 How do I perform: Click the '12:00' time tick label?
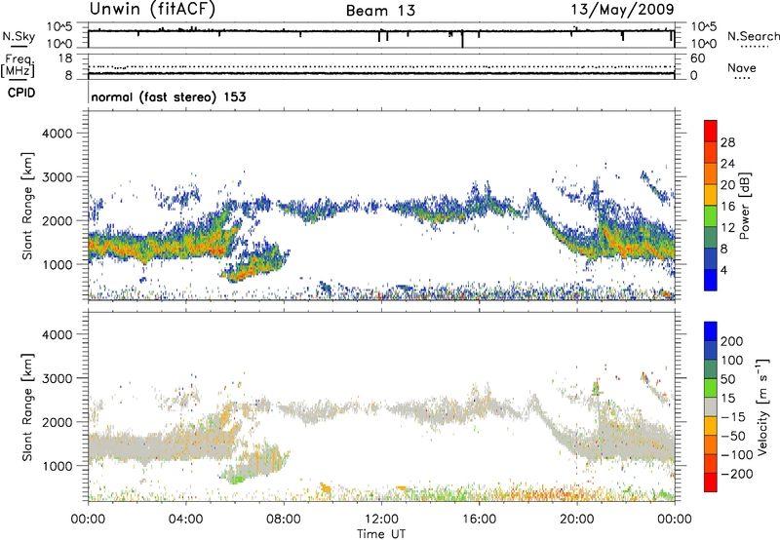coord(381,520)
